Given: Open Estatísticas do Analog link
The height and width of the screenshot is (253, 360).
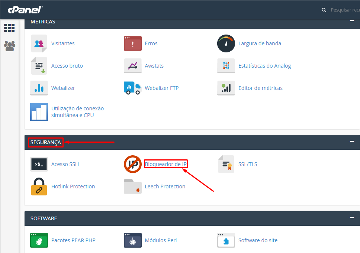Looking at the screenshot, I should [x=264, y=66].
